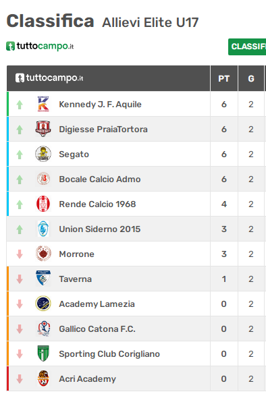Open the Gallico Catona F.C. team link
Screen dimensions: 266x396
click(97, 329)
